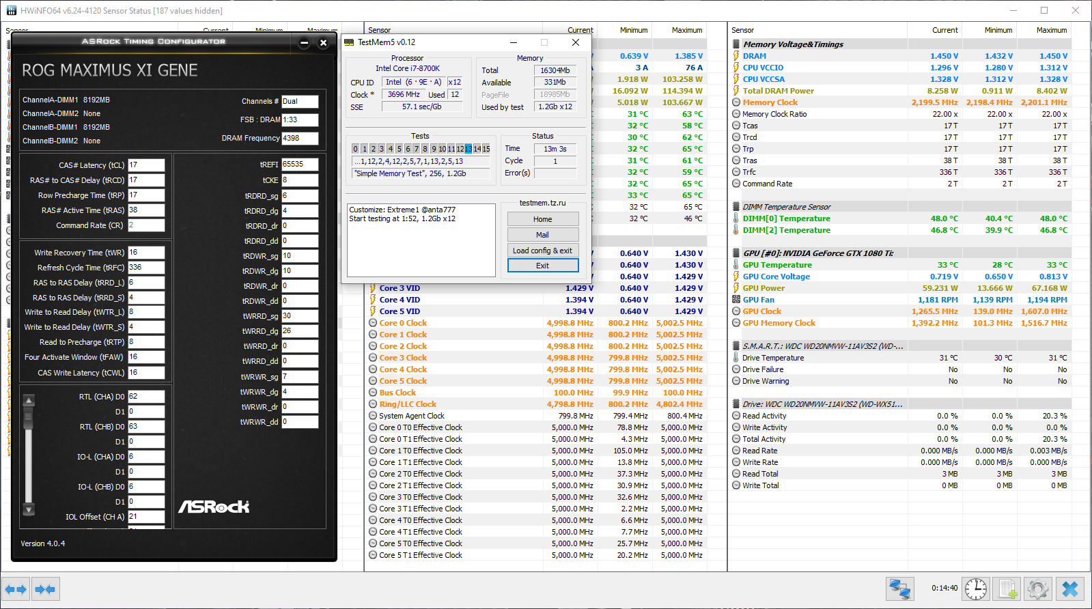Click the collapse columns arrows icon

(45, 589)
